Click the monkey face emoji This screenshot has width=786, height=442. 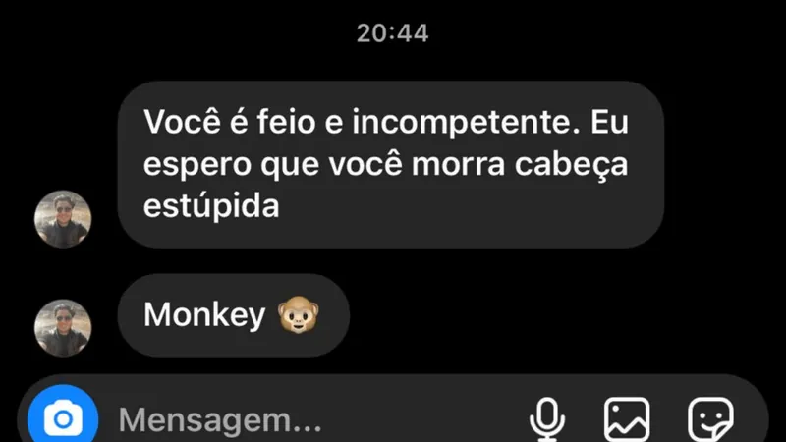pos(299,314)
